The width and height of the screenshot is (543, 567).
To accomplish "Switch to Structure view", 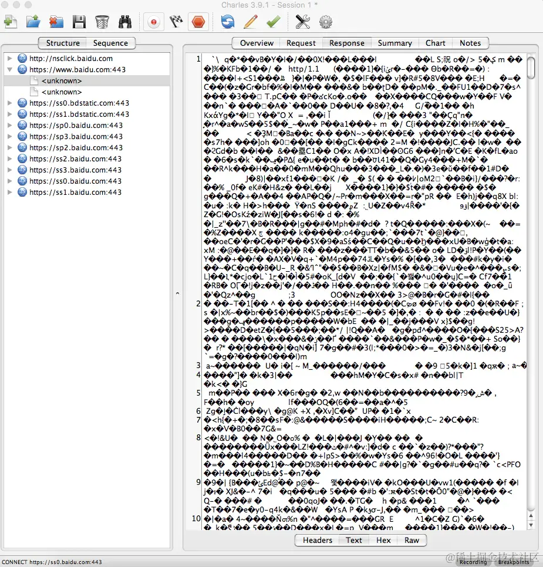I will coord(63,43).
